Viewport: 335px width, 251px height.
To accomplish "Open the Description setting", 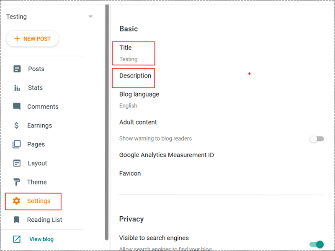I will coord(133,76).
